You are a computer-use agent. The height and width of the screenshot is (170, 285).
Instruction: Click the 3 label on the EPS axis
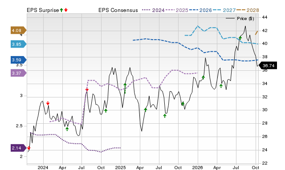coord(21,96)
